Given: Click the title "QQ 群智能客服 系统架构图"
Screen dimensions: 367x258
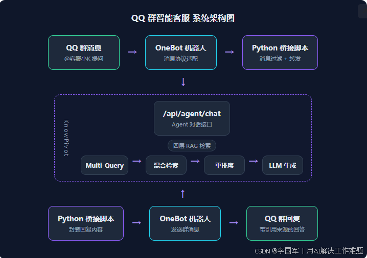Looking at the screenshot, I should 183,18.
